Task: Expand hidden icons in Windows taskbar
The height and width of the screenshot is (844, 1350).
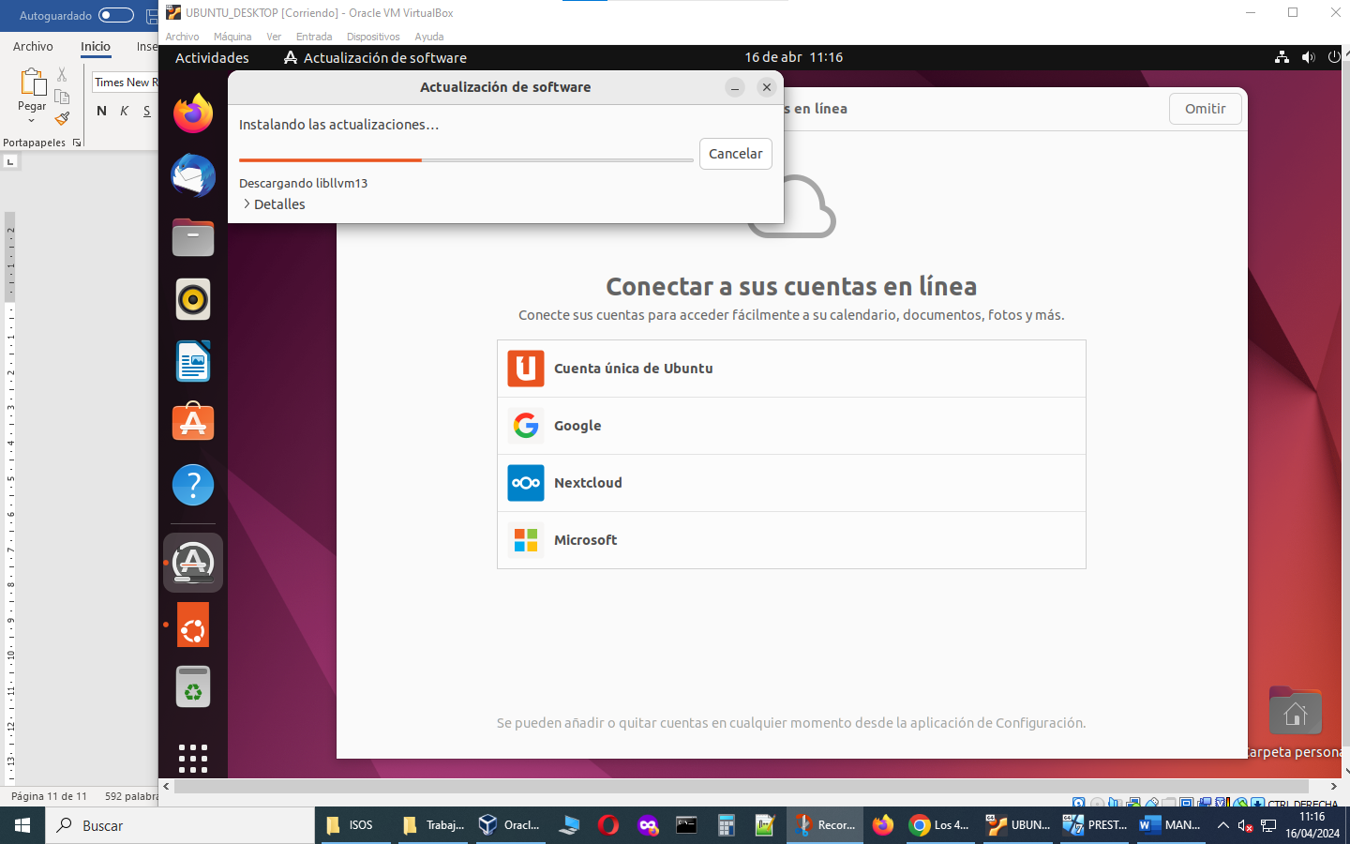Action: [x=1223, y=825]
